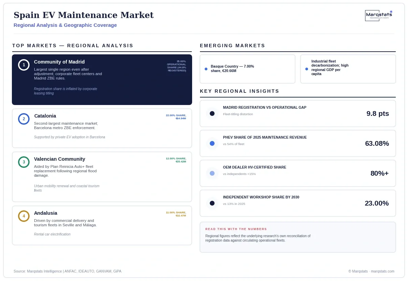Open the marqstats.com footer link
Screen dimensions: 408x281
[382, 271]
